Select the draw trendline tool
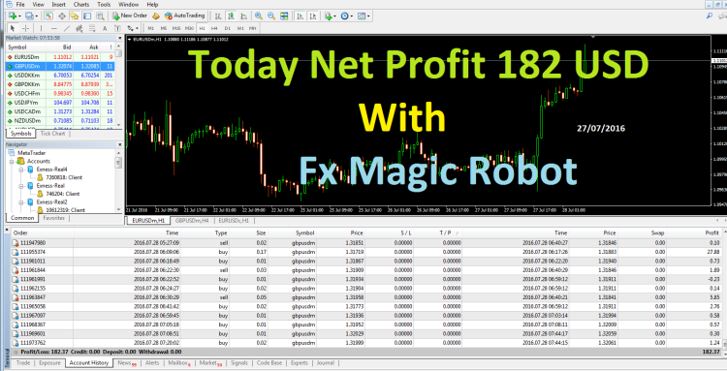Screen dimensions: 727x371 coord(67,28)
